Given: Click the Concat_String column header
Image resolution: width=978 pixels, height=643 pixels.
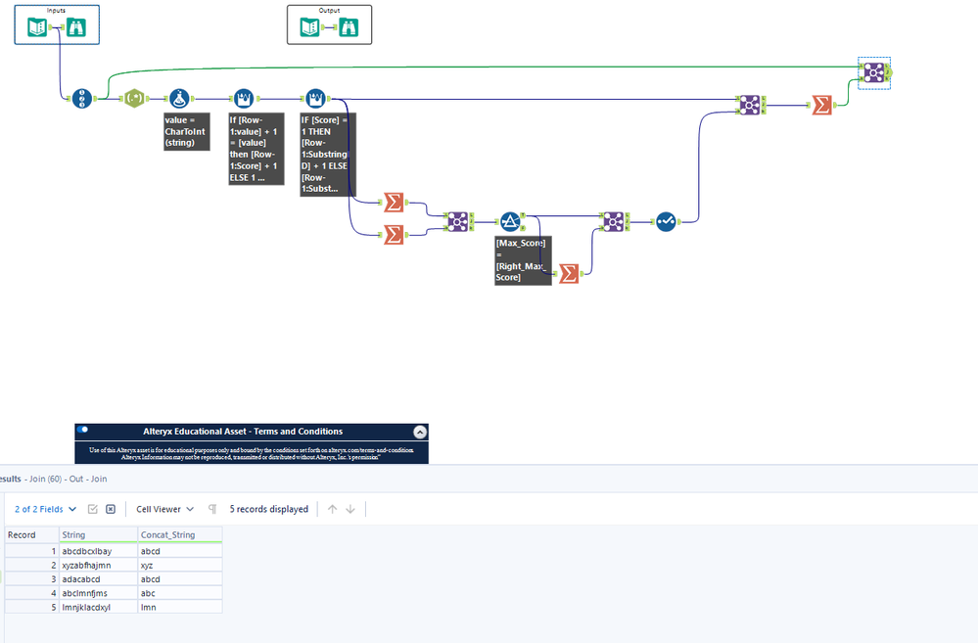Looking at the screenshot, I should pos(180,534).
